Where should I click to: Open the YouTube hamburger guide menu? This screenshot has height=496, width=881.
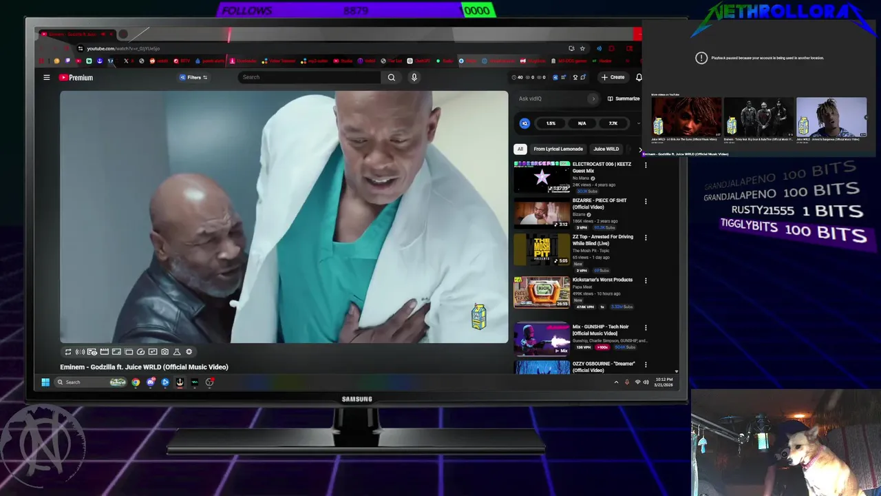coord(47,78)
